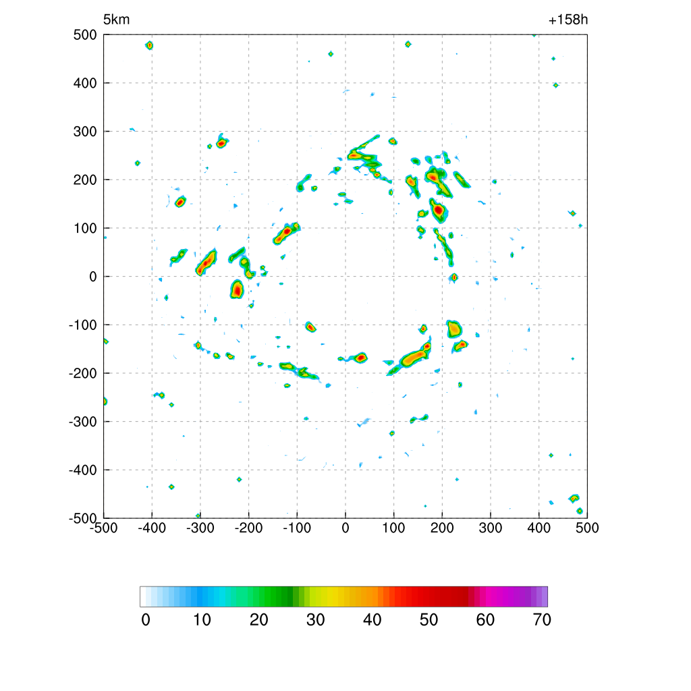The image size is (691, 691).
Task: Click the "+158h" time label
Action: (568, 20)
